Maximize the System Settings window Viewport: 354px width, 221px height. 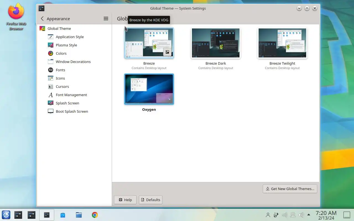pyautogui.click(x=307, y=8)
